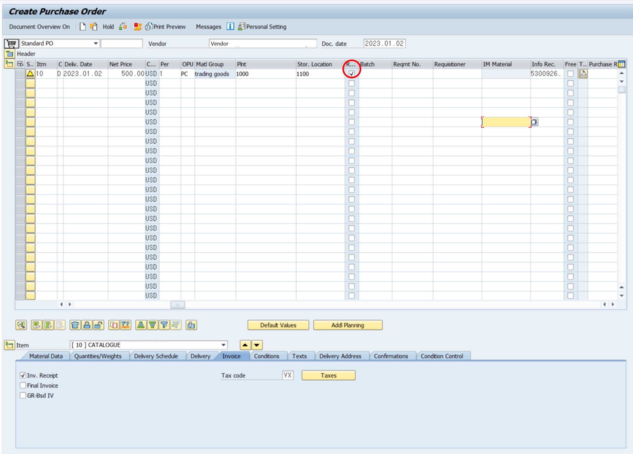Image resolution: width=633 pixels, height=454 pixels.
Task: Tick the GR-Bsd IV checkbox
Action: pyautogui.click(x=23, y=396)
